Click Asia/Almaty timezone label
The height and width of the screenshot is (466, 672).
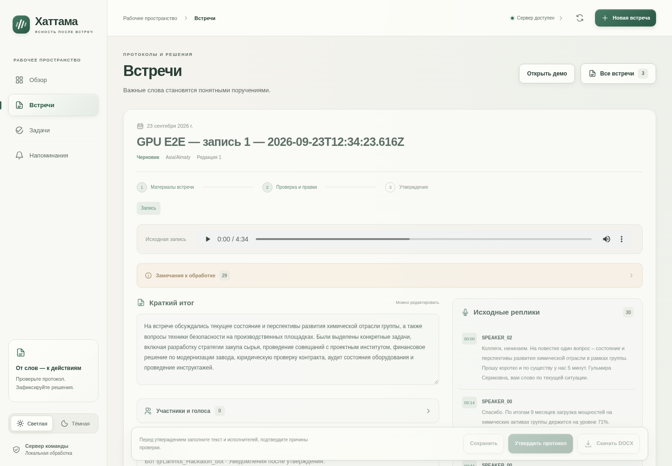(x=178, y=158)
